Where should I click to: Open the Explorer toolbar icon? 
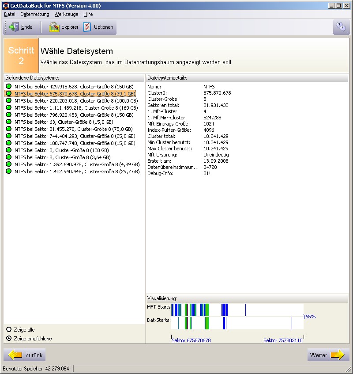(54, 27)
